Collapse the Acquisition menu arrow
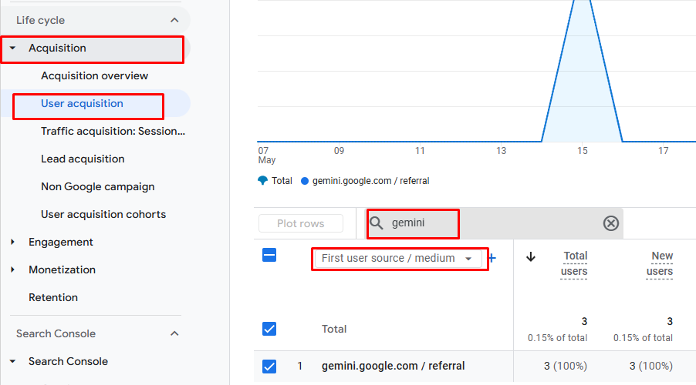Image resolution: width=696 pixels, height=385 pixels. pyautogui.click(x=13, y=48)
